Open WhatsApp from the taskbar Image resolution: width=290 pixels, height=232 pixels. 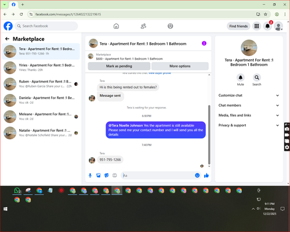pyautogui.click(x=17, y=191)
